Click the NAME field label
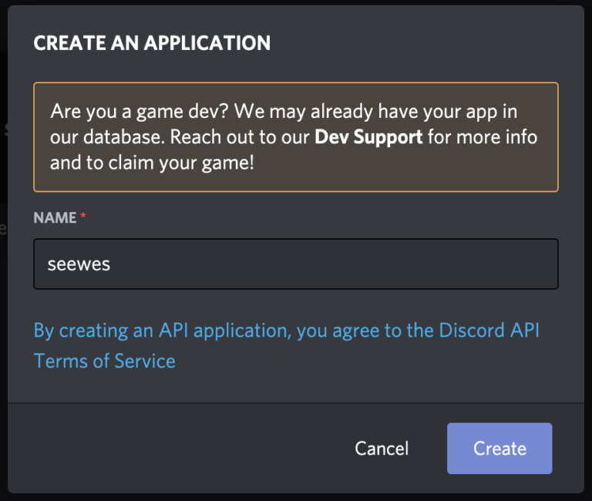Viewport: 592px width, 501px height. (x=55, y=218)
